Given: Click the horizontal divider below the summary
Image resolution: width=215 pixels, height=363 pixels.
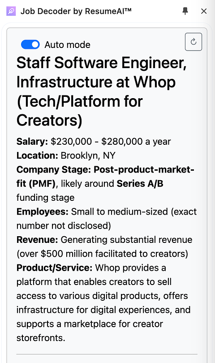Looking at the screenshot, I should point(107,354).
